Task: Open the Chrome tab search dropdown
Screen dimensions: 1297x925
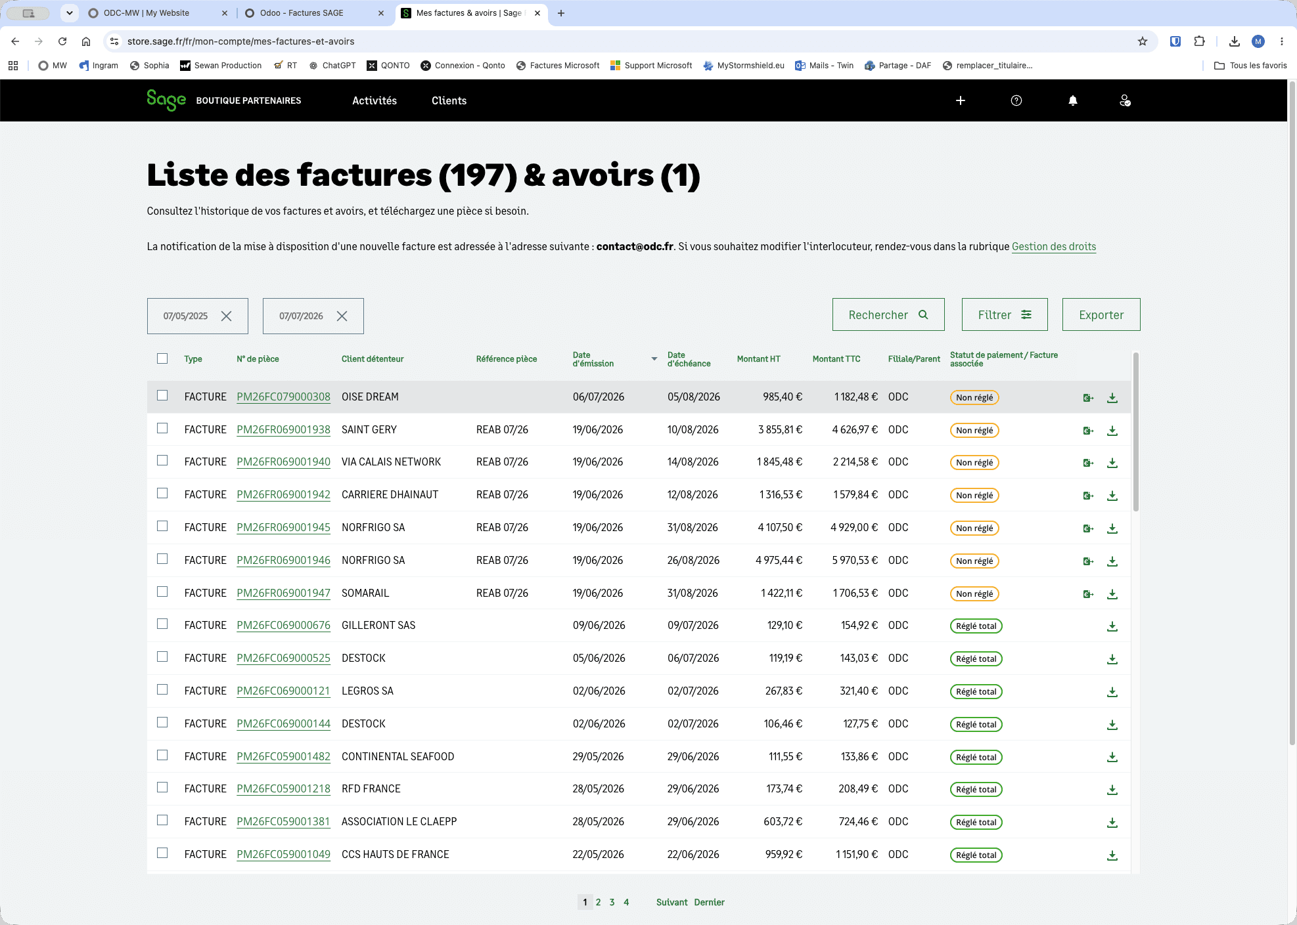Action: pyautogui.click(x=70, y=13)
